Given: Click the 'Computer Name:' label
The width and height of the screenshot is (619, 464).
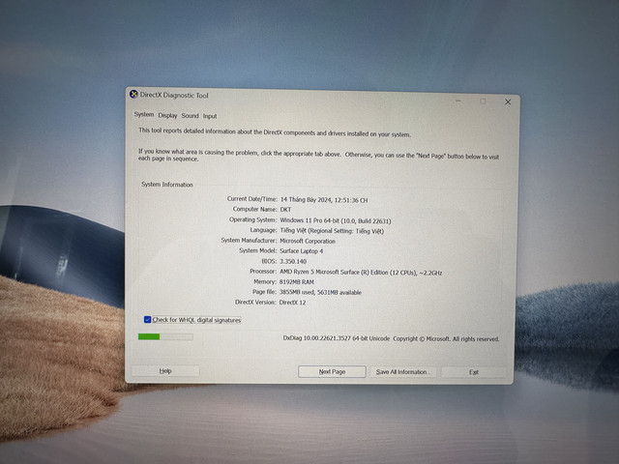Looking at the screenshot, I should [x=254, y=209].
